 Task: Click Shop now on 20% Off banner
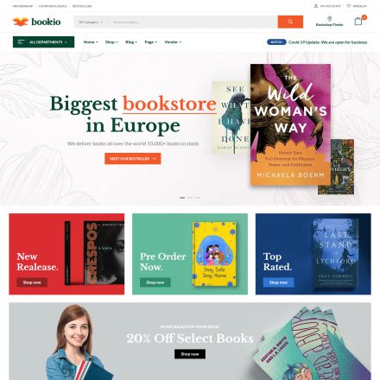190,354
